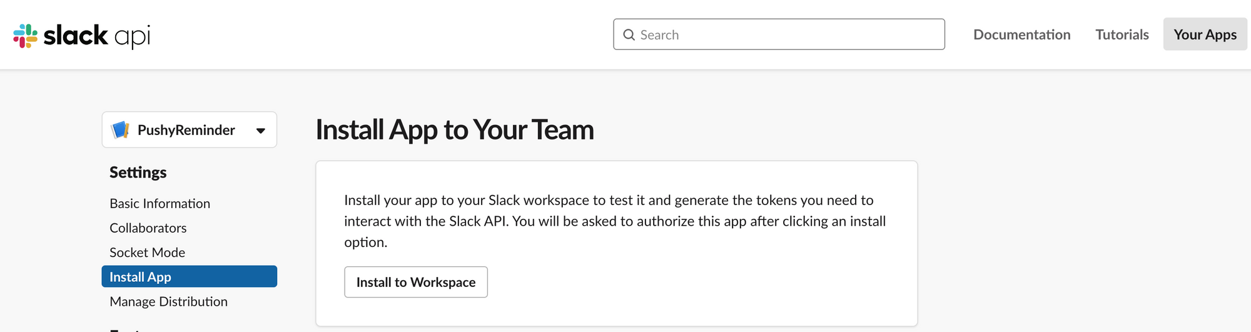Open the Documentation nav item
The image size is (1251, 332).
[1021, 34]
